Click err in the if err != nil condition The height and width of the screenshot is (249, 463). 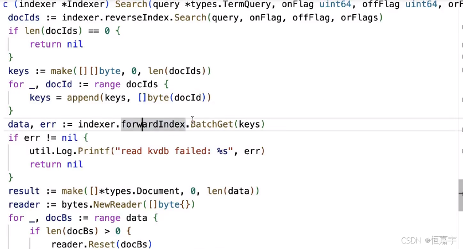click(x=32, y=138)
